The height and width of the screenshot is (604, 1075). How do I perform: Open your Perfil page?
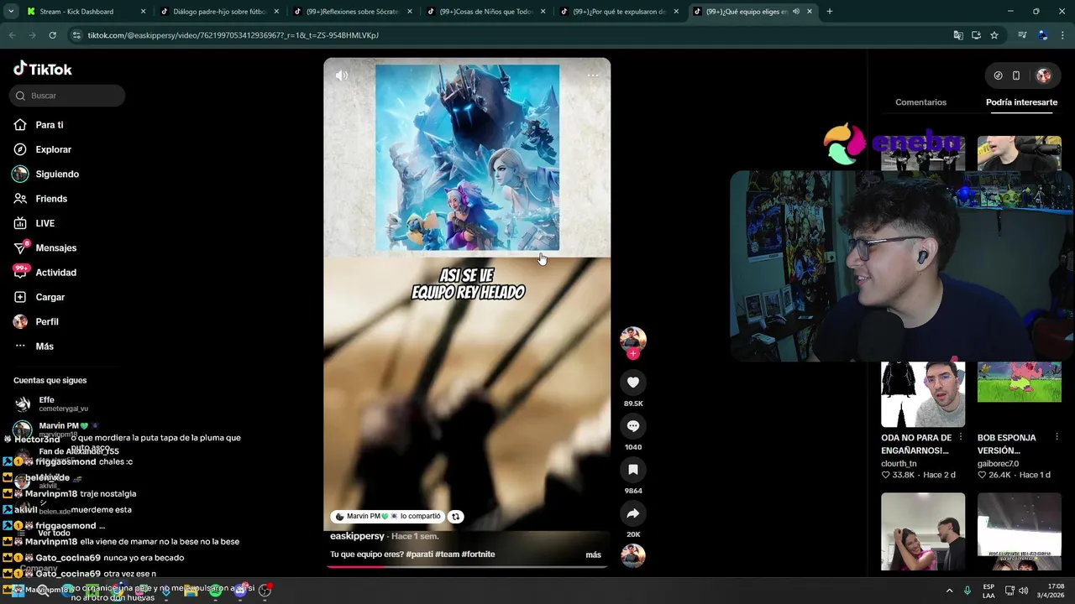(46, 321)
